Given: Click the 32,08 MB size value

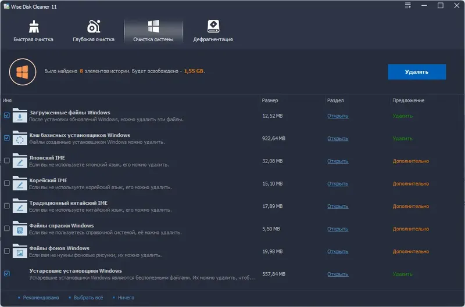Looking at the screenshot, I should [x=272, y=161].
